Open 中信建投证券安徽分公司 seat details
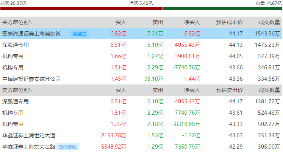 coord(31,79)
